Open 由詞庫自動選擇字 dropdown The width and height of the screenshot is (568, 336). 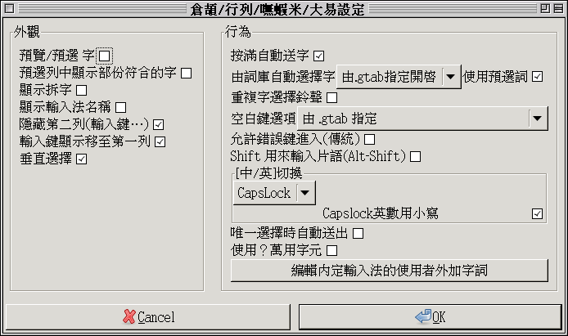tap(451, 77)
